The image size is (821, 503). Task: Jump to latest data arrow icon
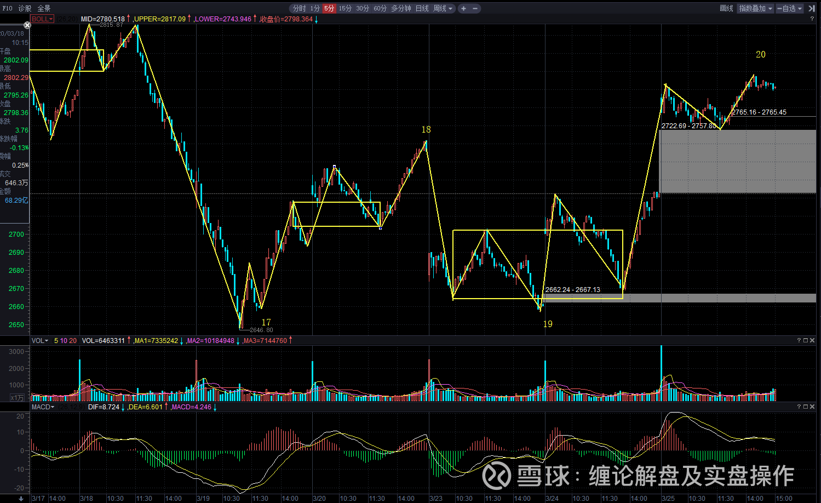(x=811, y=8)
